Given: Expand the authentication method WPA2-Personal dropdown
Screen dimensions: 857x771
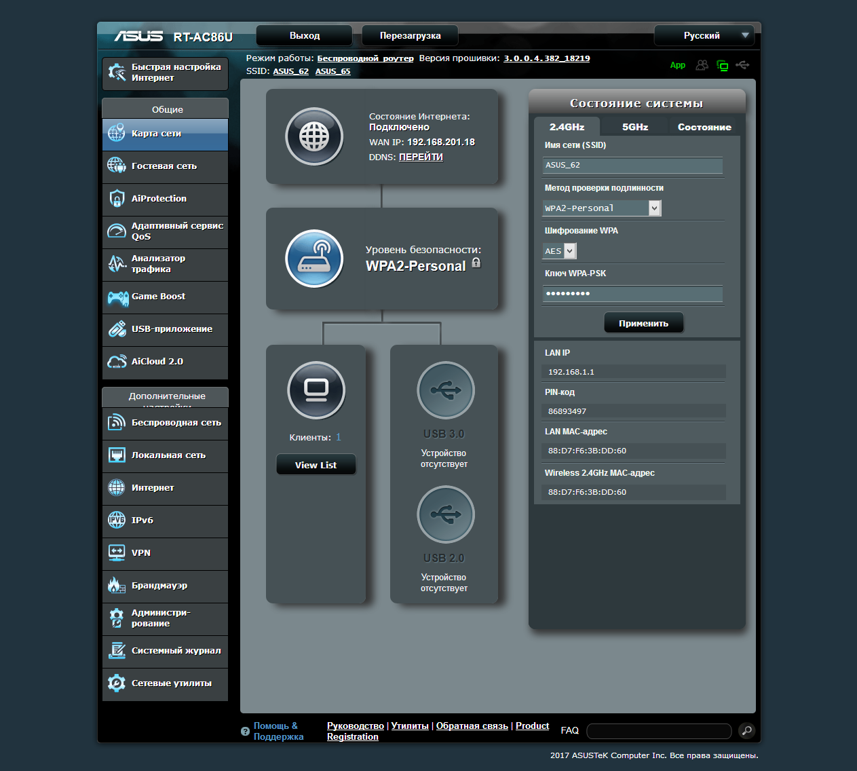Looking at the screenshot, I should (x=601, y=208).
